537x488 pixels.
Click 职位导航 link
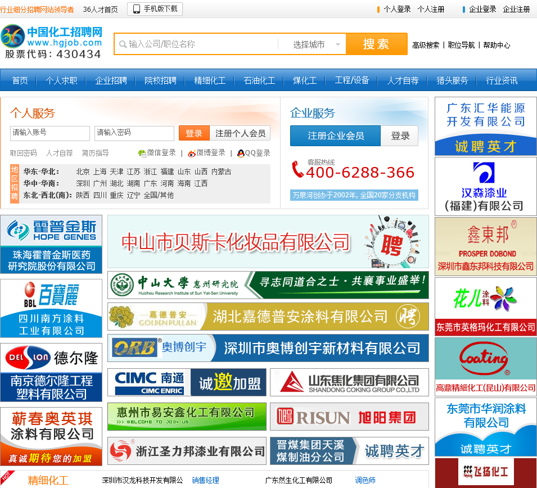click(461, 45)
